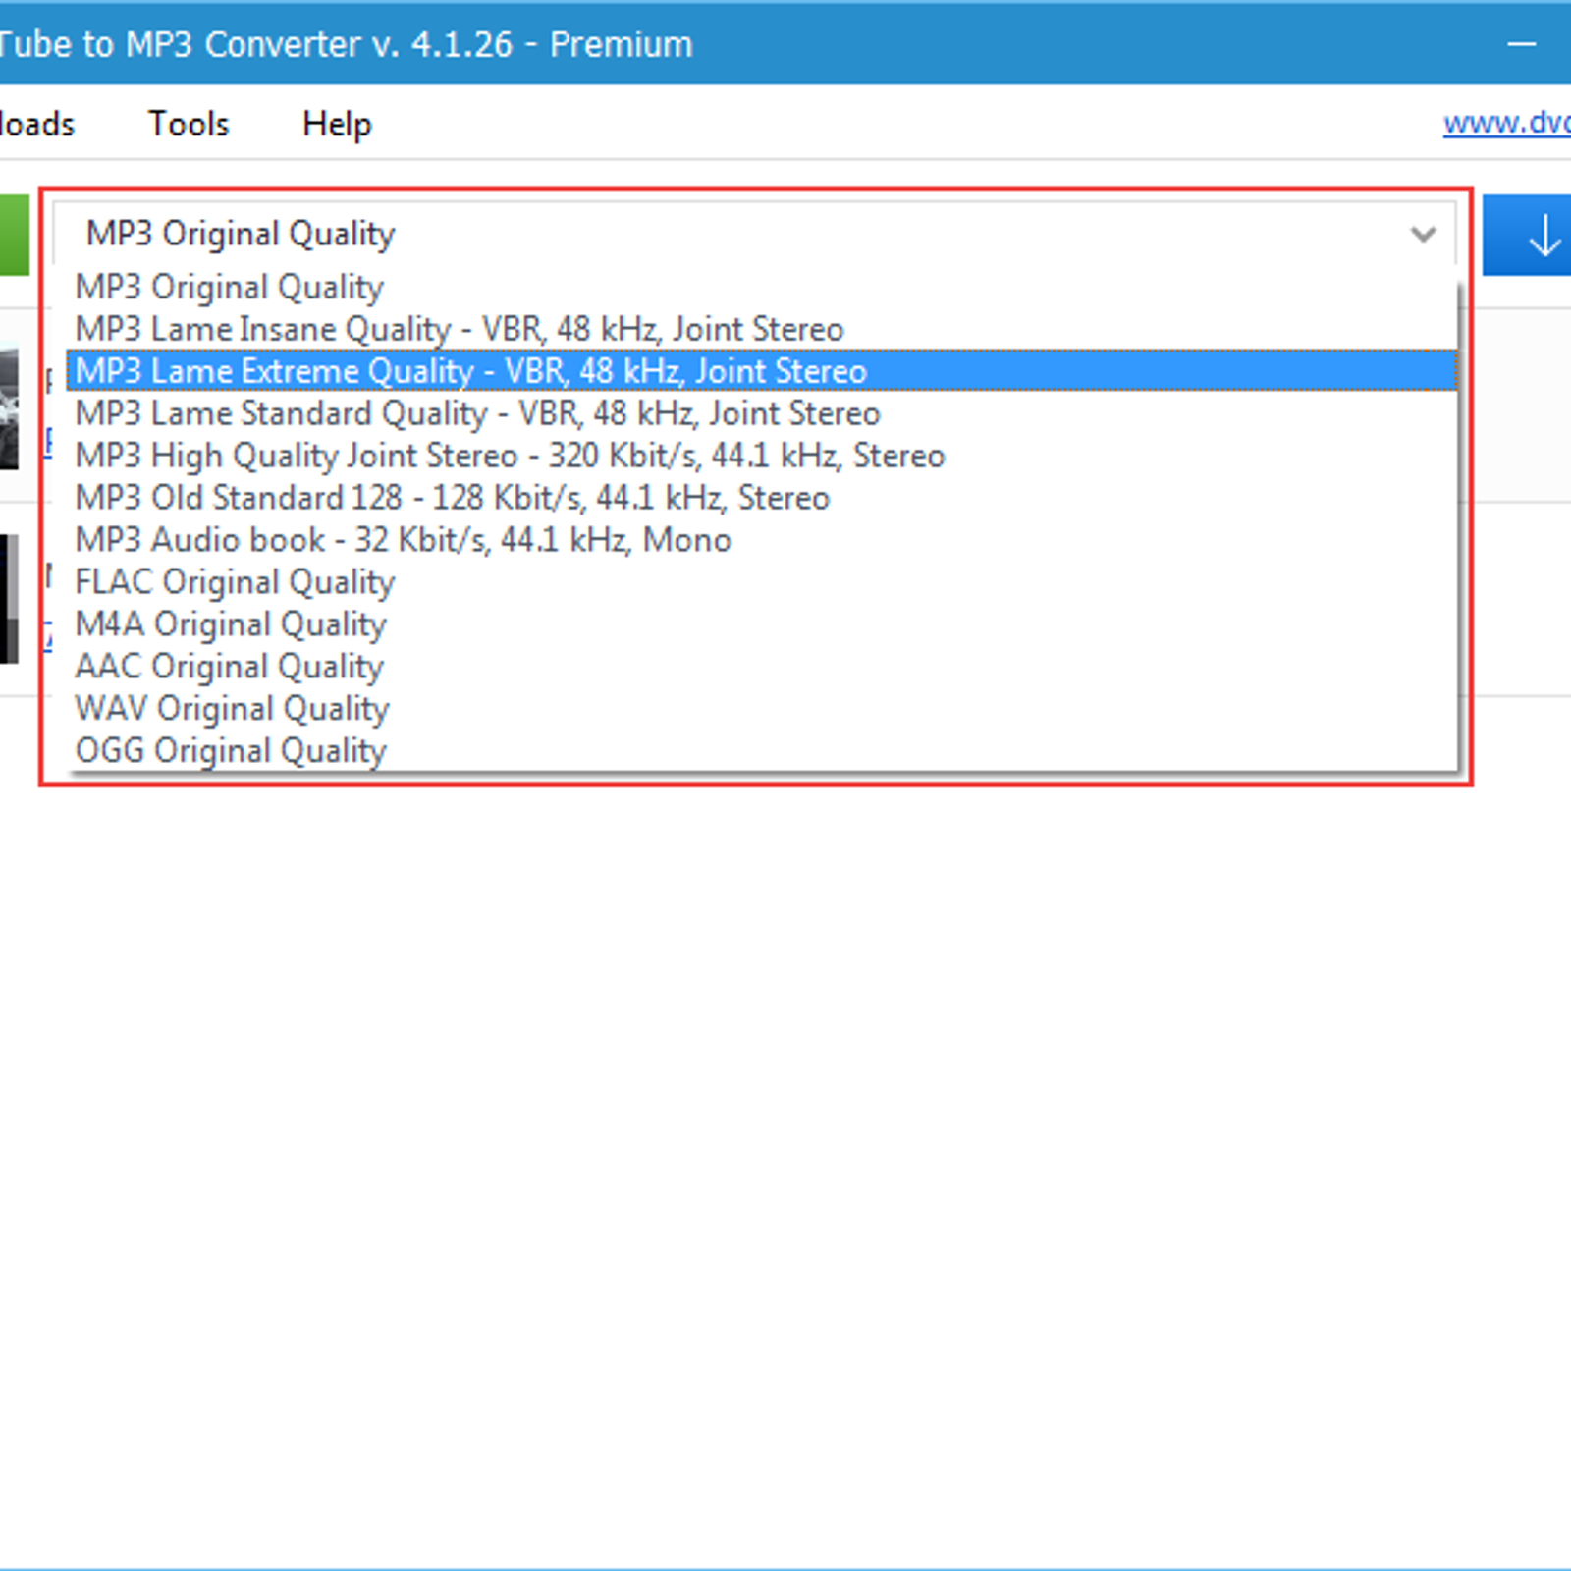1571x1571 pixels.
Task: Pick WAV Original Quality option
Action: [x=761, y=709]
